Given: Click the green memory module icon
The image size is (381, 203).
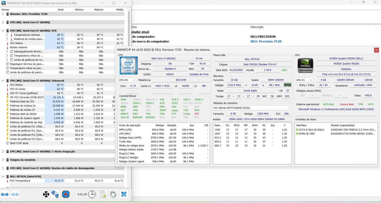Looking at the screenshot, I should pyautogui.click(x=287, y=85).
